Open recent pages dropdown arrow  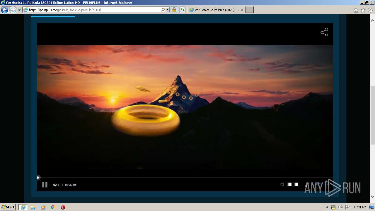[x=19, y=10]
